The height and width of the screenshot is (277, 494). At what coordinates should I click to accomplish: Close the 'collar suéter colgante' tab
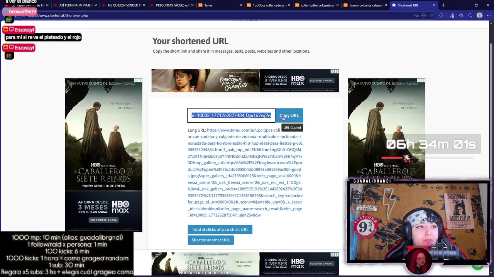(338, 5)
